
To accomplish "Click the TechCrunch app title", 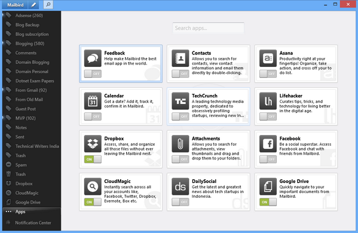I will pos(204,96).
